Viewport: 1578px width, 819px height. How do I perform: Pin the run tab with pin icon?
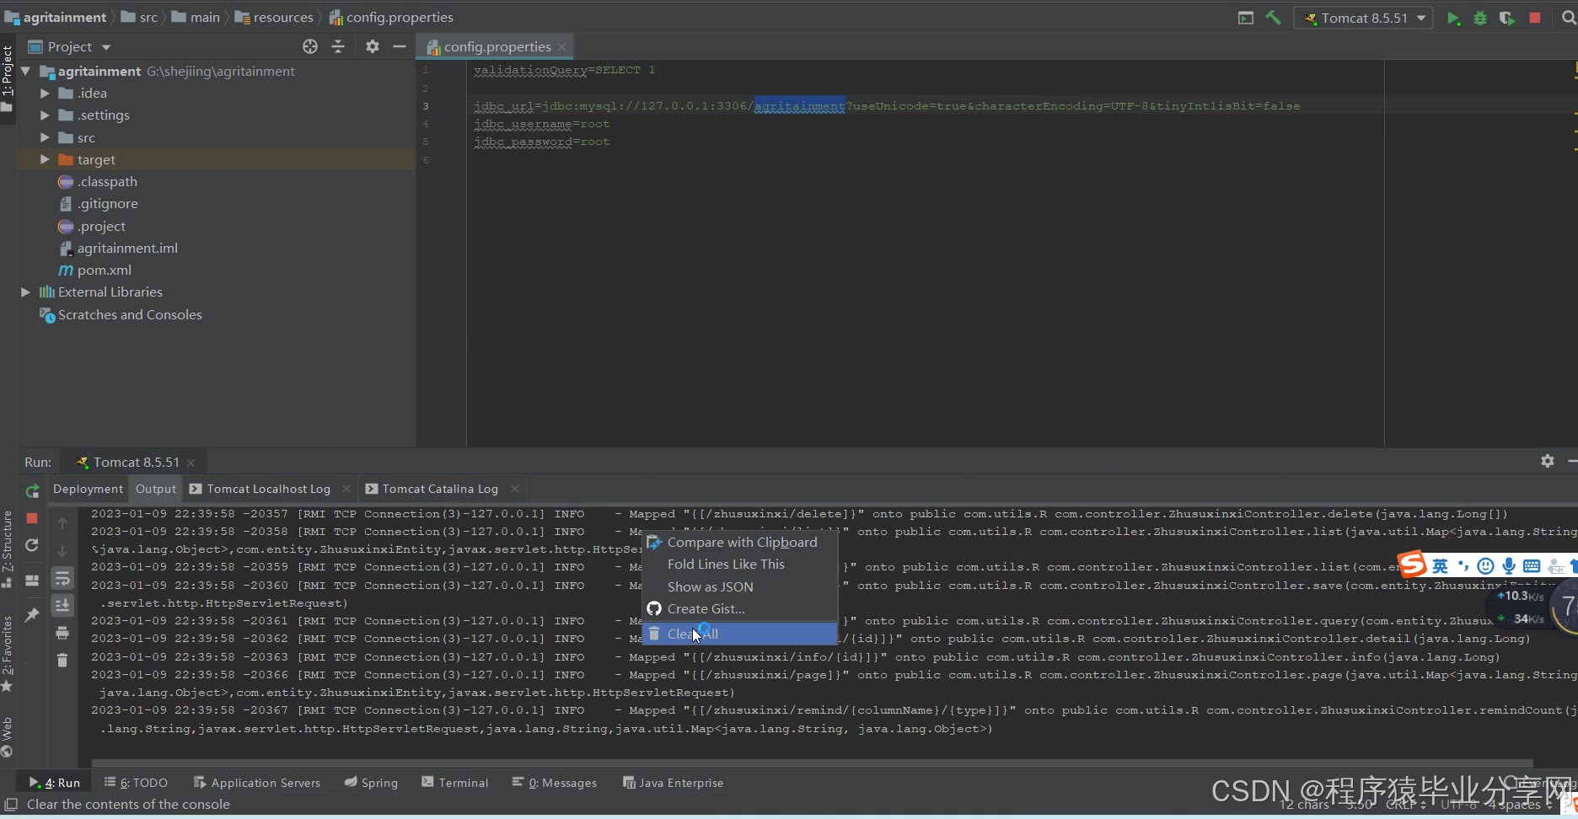pyautogui.click(x=32, y=615)
